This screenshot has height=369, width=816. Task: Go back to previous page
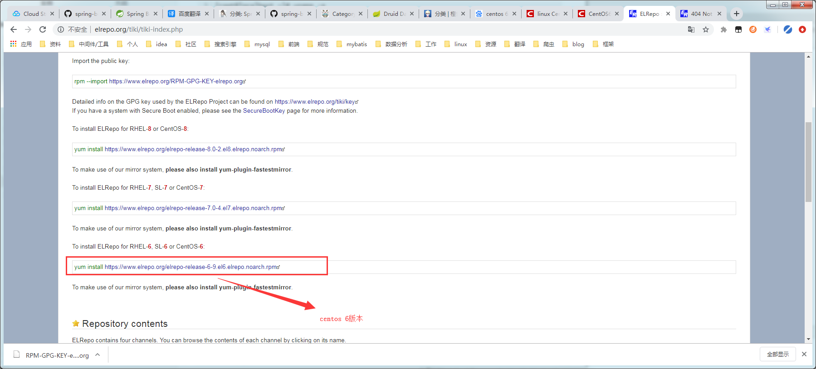click(x=14, y=29)
